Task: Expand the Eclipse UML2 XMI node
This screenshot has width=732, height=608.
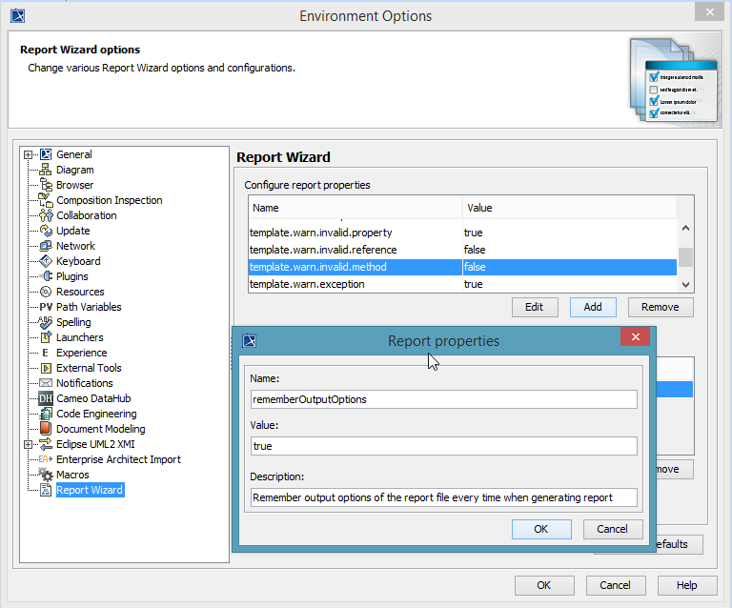Action: 29,444
